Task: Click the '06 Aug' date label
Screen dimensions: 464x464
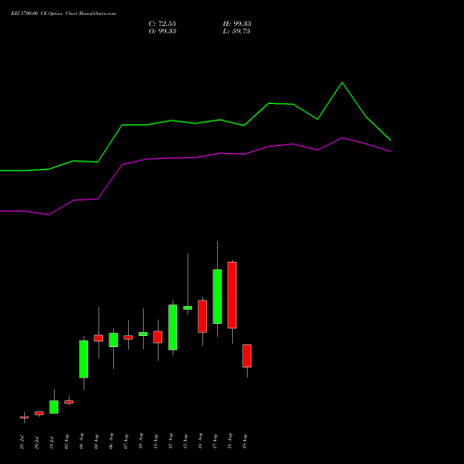Action: [111, 441]
